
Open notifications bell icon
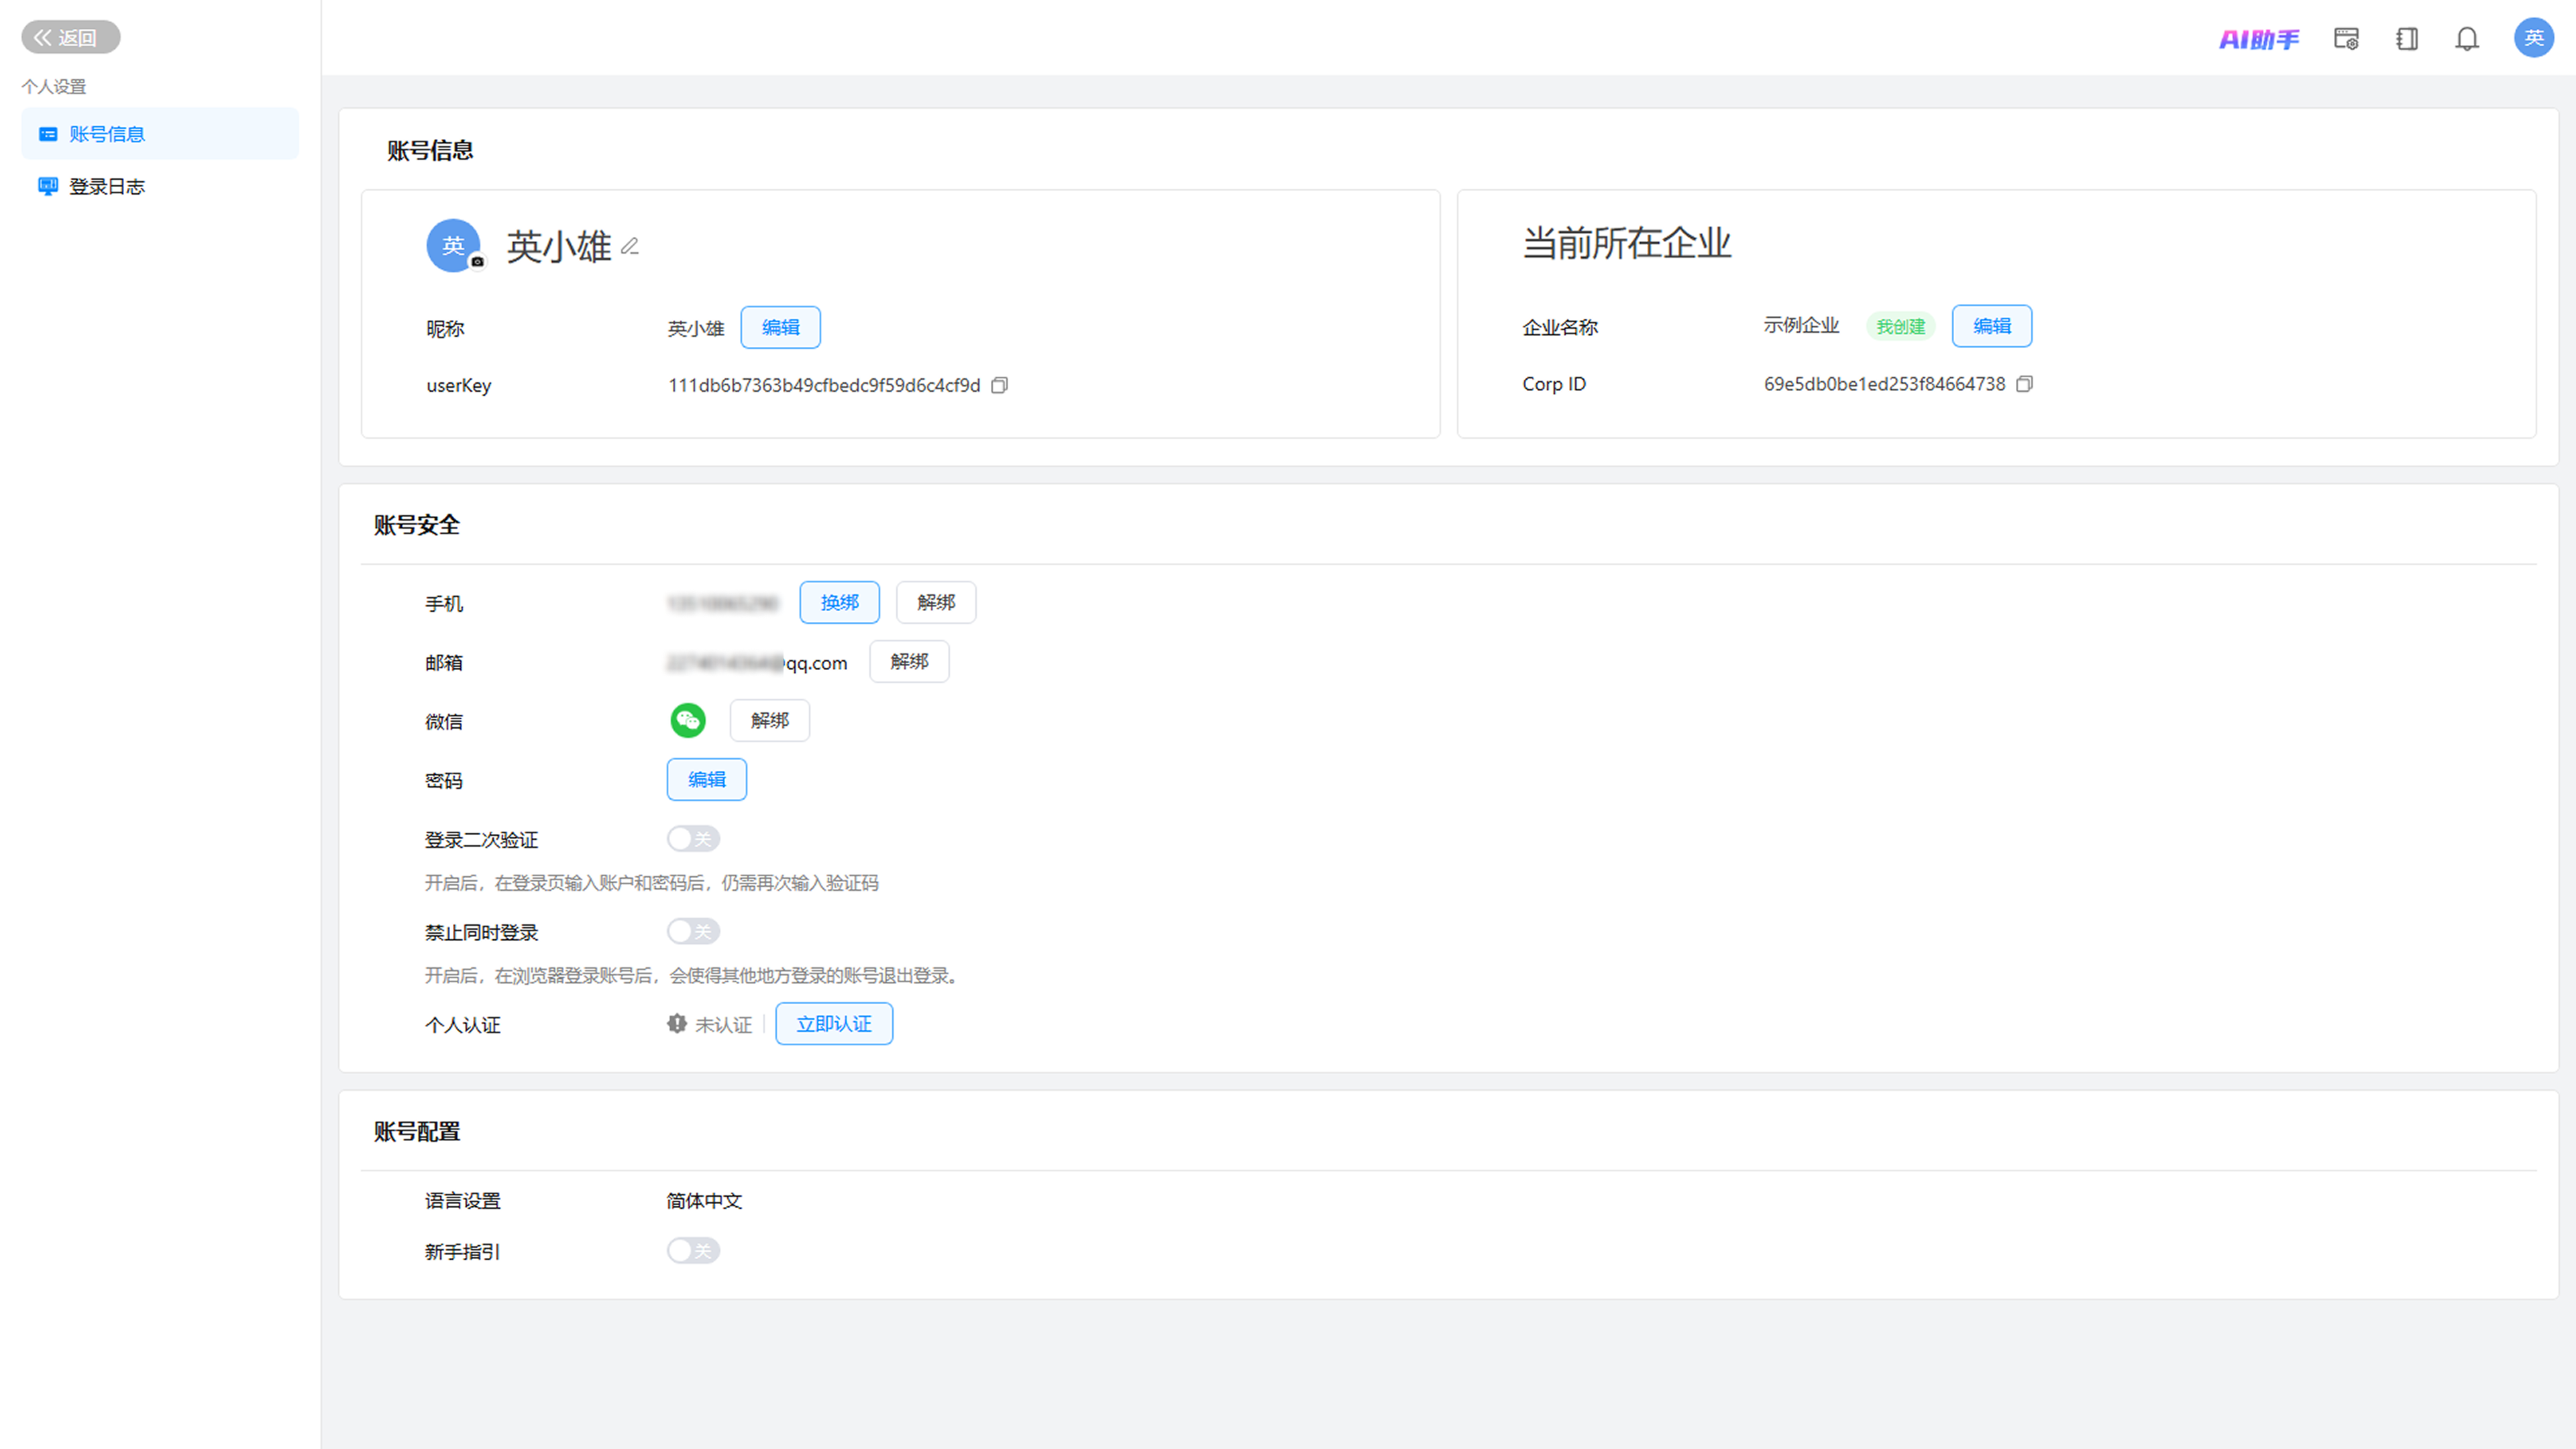click(x=2467, y=39)
